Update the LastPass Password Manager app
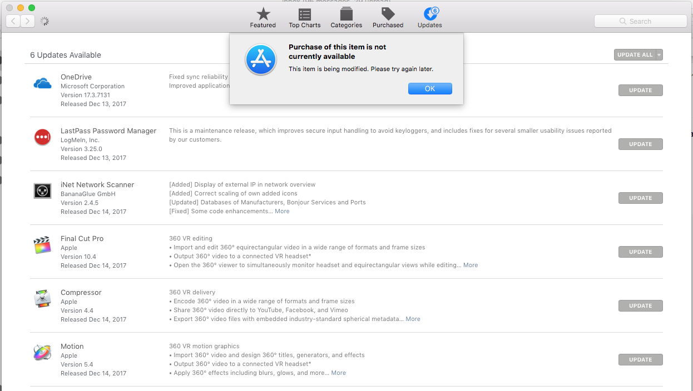Image resolution: width=693 pixels, height=391 pixels. point(640,144)
